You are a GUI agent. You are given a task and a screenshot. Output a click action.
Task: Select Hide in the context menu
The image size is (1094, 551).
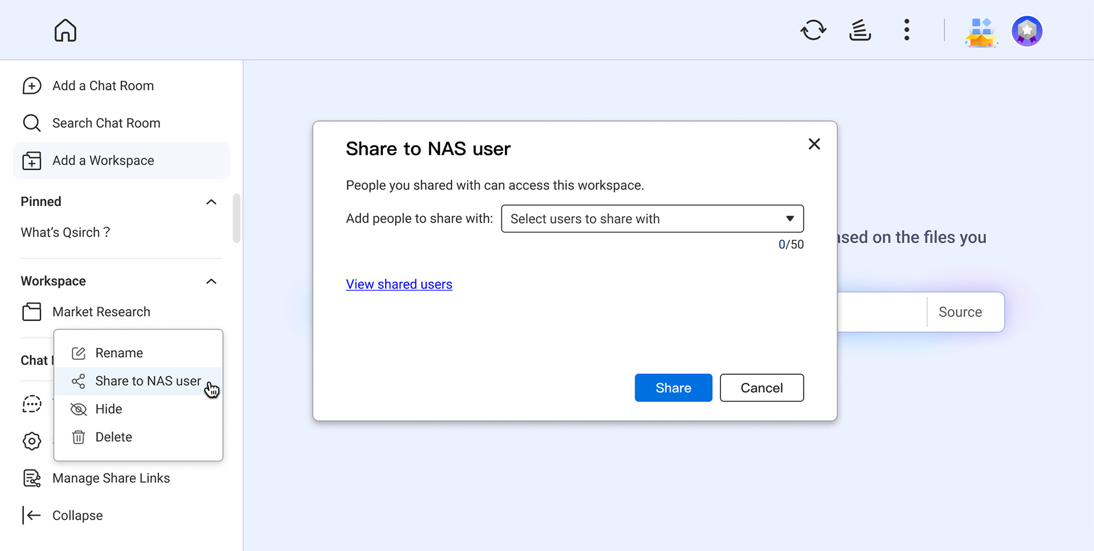pyautogui.click(x=108, y=409)
